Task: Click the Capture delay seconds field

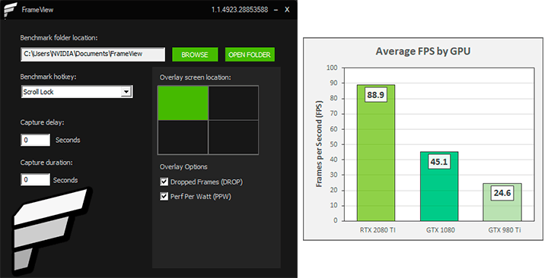Action: [35, 141]
